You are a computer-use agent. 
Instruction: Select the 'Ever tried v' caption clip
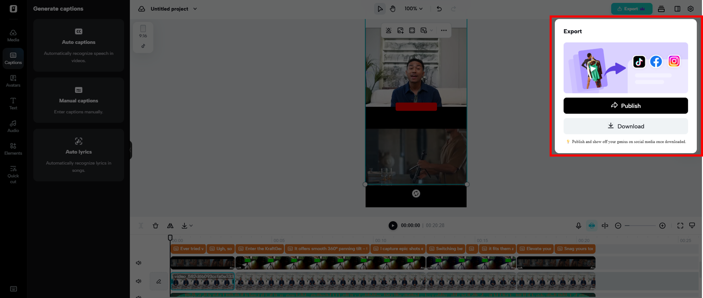tap(188, 249)
